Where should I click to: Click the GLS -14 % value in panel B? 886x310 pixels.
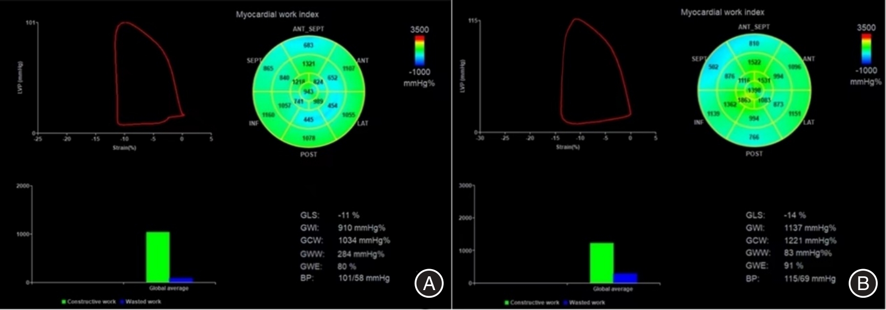[794, 215]
